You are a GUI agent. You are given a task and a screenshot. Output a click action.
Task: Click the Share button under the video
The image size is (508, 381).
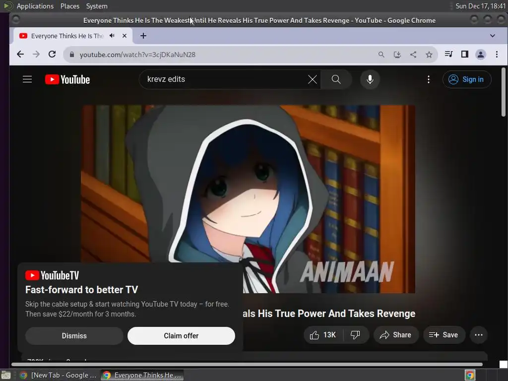pos(396,335)
